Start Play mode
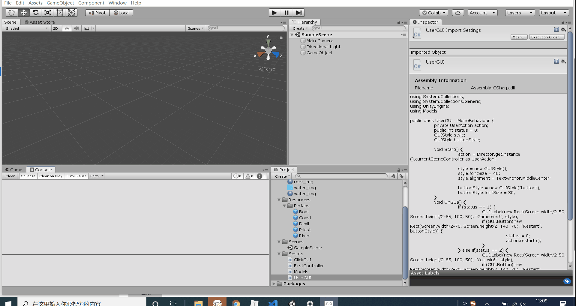 [x=274, y=13]
